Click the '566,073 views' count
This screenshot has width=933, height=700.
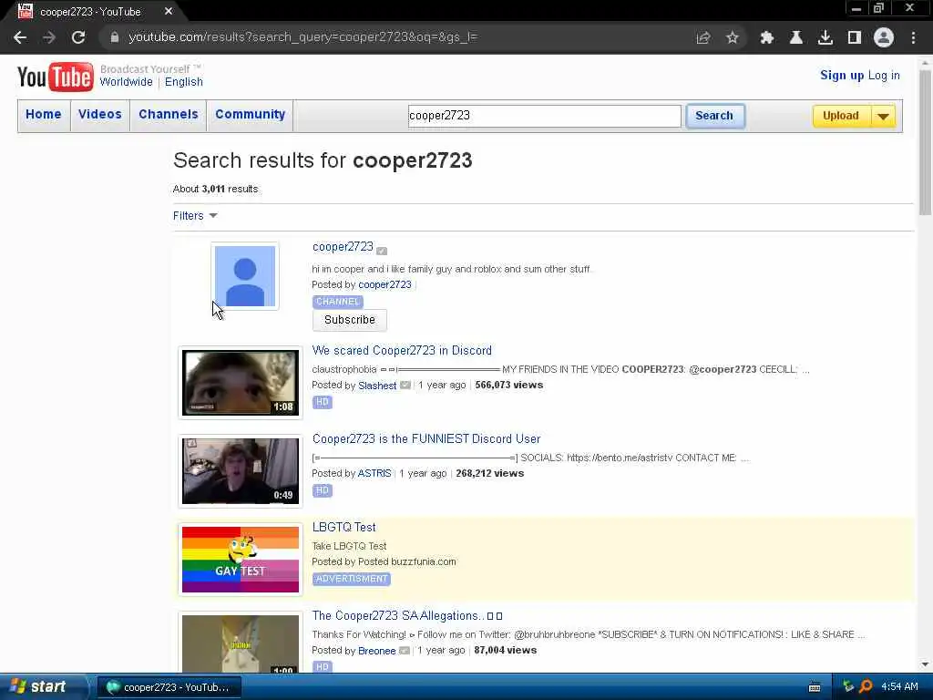pyautogui.click(x=508, y=385)
